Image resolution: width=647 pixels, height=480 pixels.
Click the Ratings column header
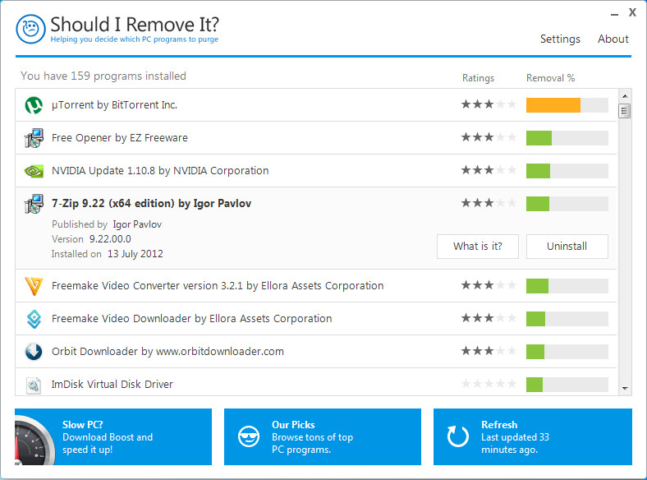(x=478, y=78)
